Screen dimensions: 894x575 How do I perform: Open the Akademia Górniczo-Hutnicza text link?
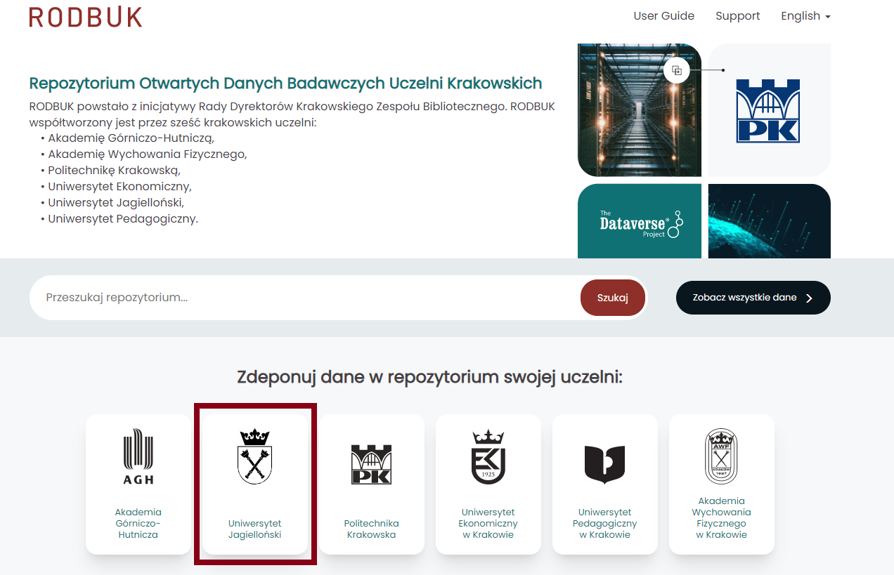tap(138, 524)
